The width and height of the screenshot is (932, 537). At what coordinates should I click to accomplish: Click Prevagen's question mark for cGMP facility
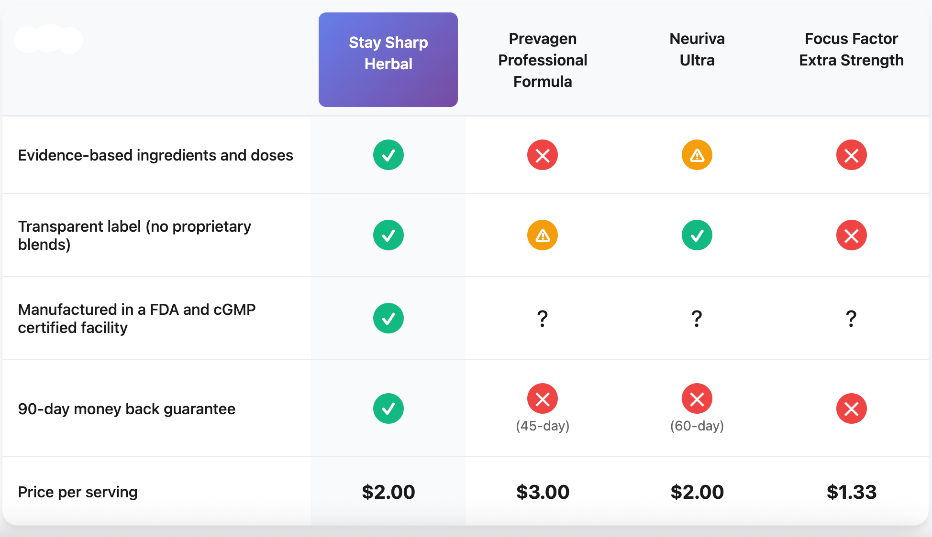(x=542, y=318)
